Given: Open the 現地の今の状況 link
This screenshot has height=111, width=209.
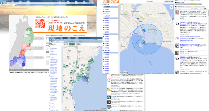Looking at the screenshot, I should point(69,36).
